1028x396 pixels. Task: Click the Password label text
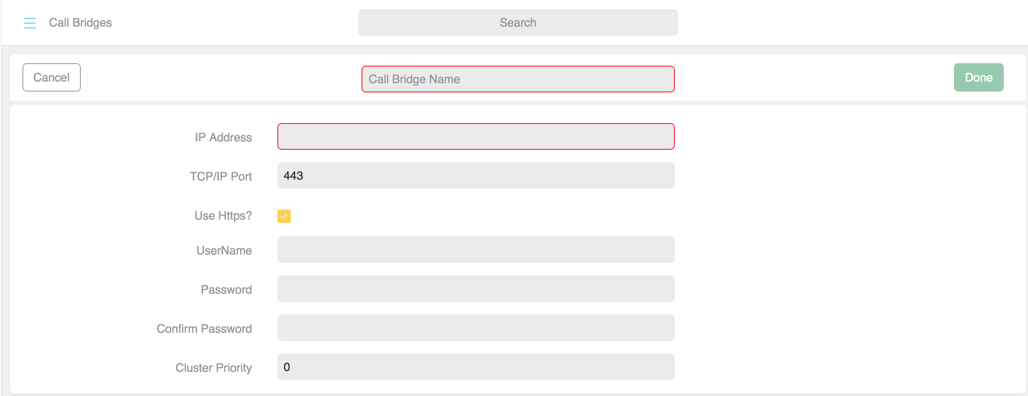tap(226, 290)
